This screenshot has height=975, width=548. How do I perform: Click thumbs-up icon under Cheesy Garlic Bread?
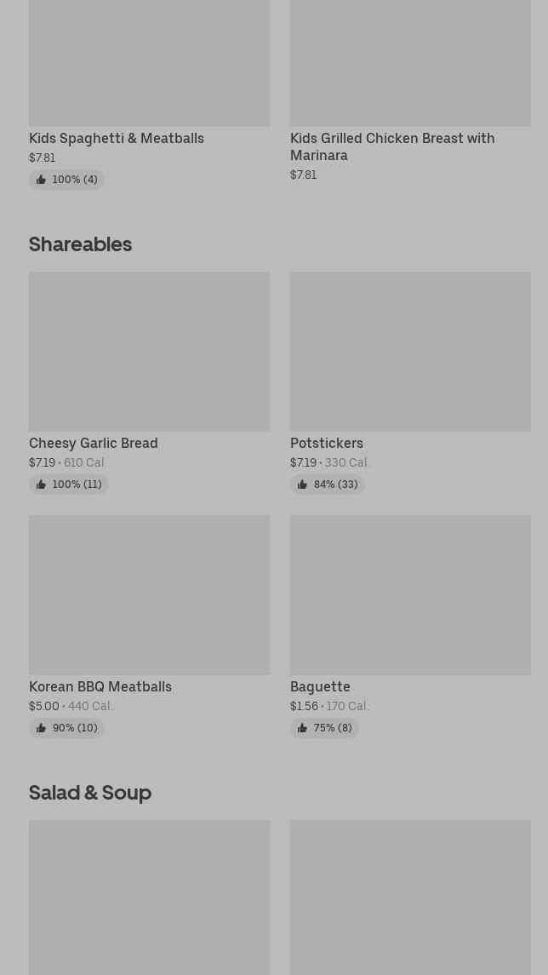pos(41,485)
